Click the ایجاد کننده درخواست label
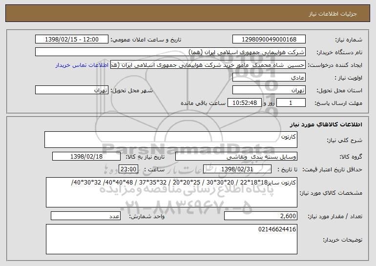376x266 pixels. [x=335, y=65]
